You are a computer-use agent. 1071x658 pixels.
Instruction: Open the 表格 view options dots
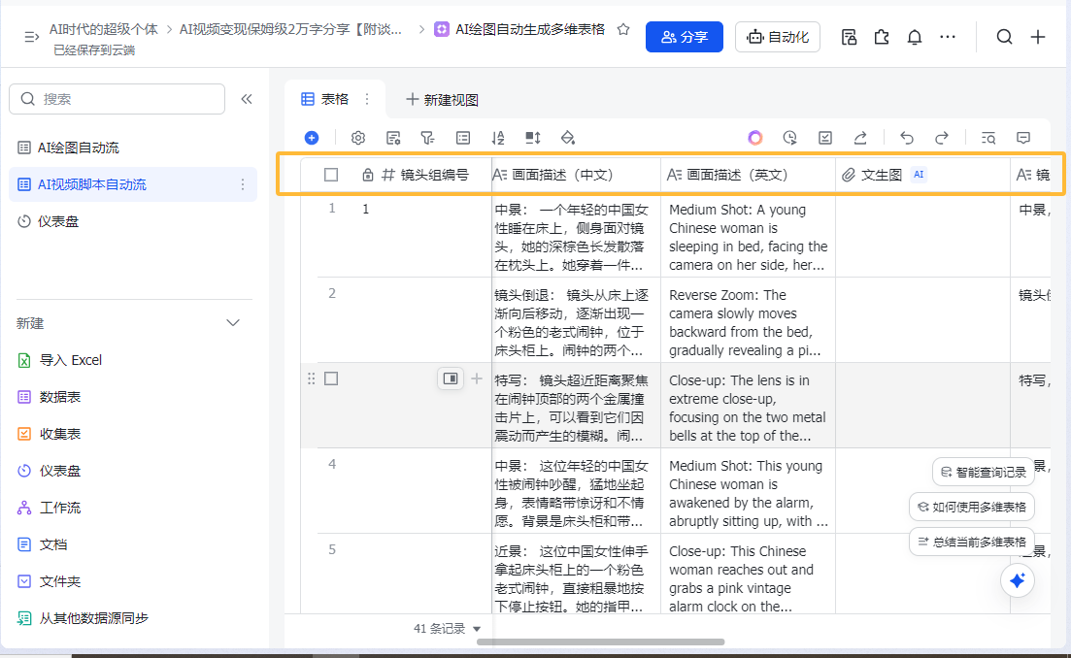[x=367, y=99]
